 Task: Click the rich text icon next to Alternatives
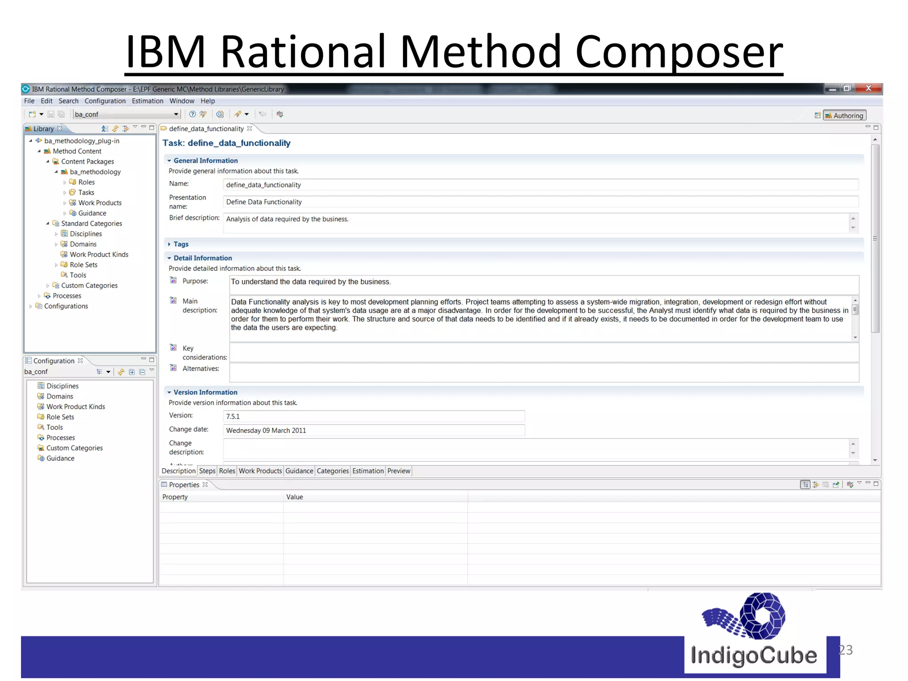pos(173,368)
